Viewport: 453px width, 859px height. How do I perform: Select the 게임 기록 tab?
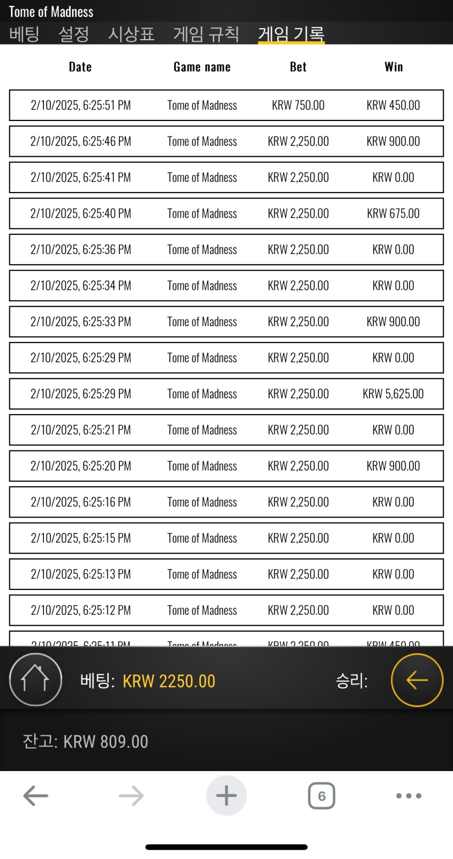(x=291, y=34)
